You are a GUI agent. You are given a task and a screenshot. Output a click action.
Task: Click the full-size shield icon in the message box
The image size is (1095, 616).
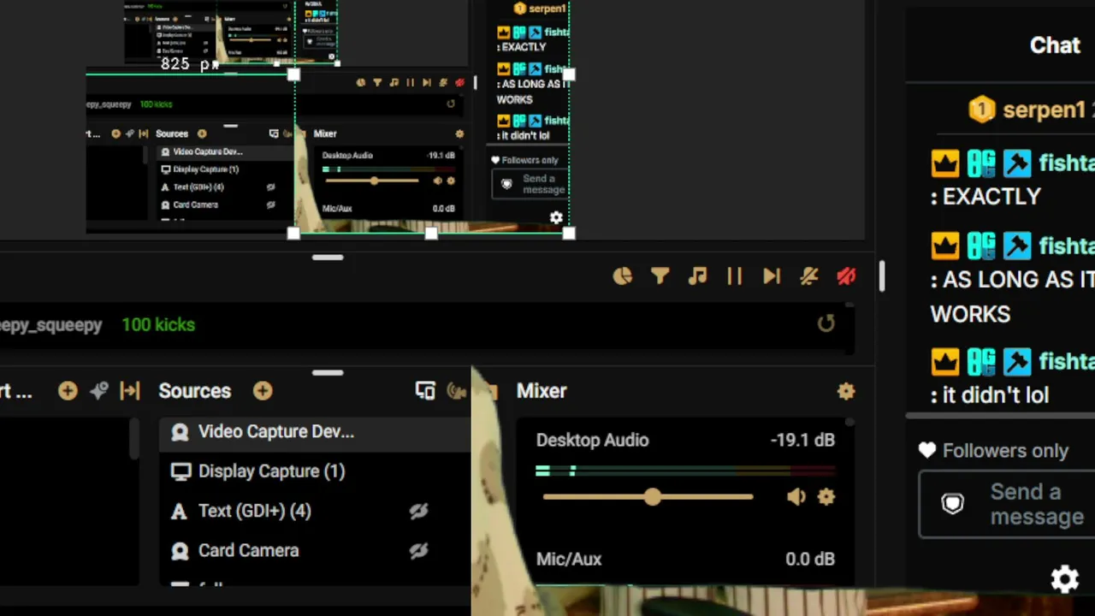[x=952, y=504]
